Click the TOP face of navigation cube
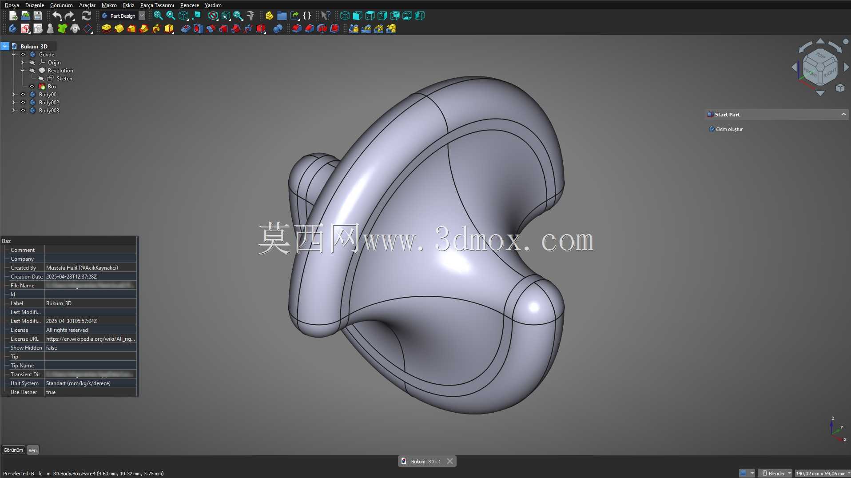 coord(820,56)
